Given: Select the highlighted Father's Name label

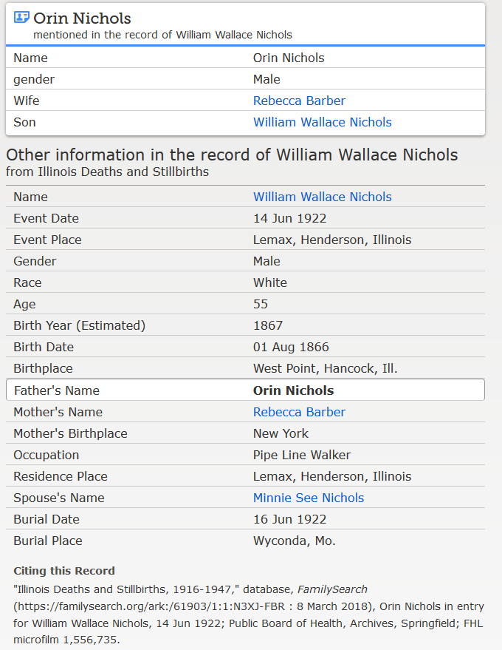Looking at the screenshot, I should (56, 390).
